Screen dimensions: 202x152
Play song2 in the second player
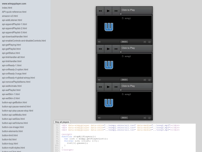108,49
